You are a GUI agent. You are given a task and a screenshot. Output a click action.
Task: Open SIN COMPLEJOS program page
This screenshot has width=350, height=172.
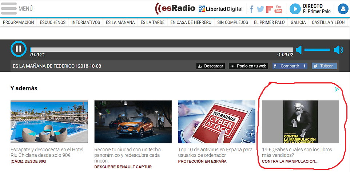click(x=232, y=22)
